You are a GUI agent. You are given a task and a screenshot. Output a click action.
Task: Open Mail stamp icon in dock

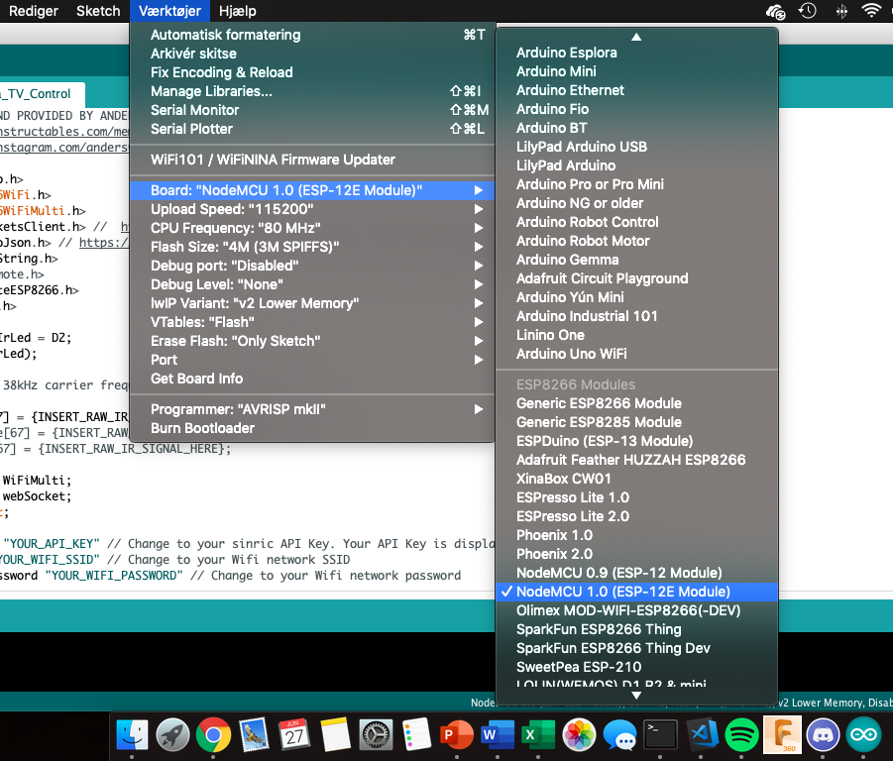(254, 735)
